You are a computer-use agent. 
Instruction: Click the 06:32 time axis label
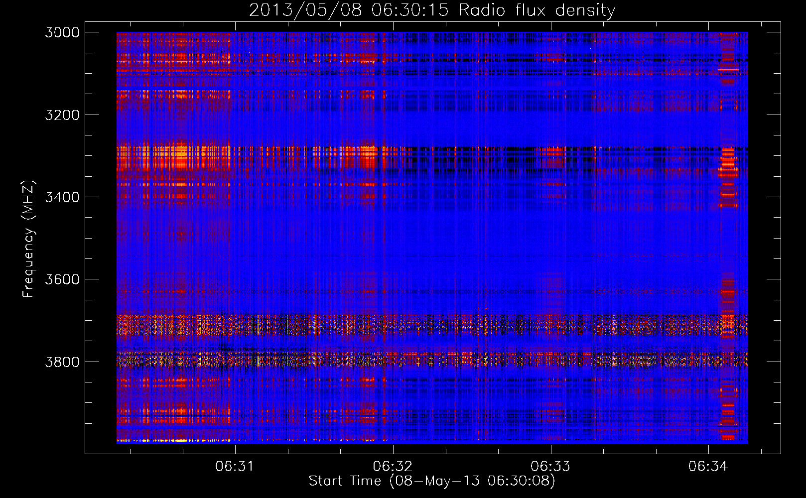pyautogui.click(x=393, y=466)
